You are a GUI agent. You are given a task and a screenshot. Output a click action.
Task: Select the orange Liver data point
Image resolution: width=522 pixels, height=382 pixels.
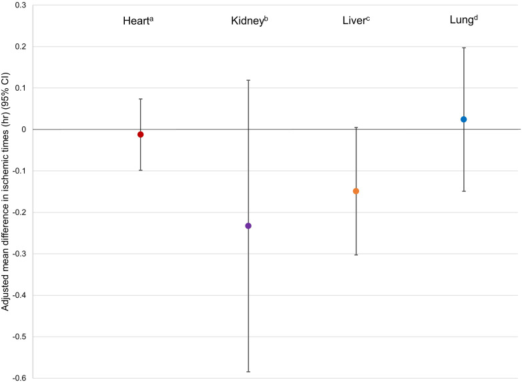[x=356, y=191]
